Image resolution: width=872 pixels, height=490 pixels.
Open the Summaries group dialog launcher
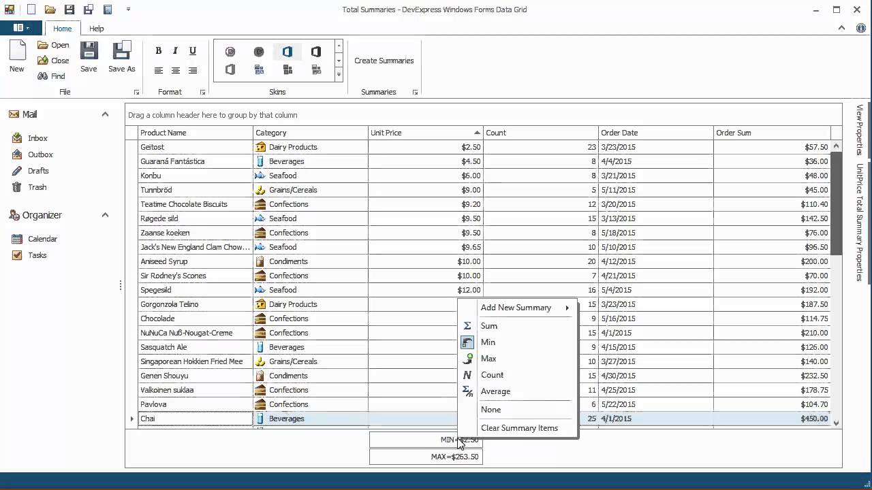click(x=415, y=93)
